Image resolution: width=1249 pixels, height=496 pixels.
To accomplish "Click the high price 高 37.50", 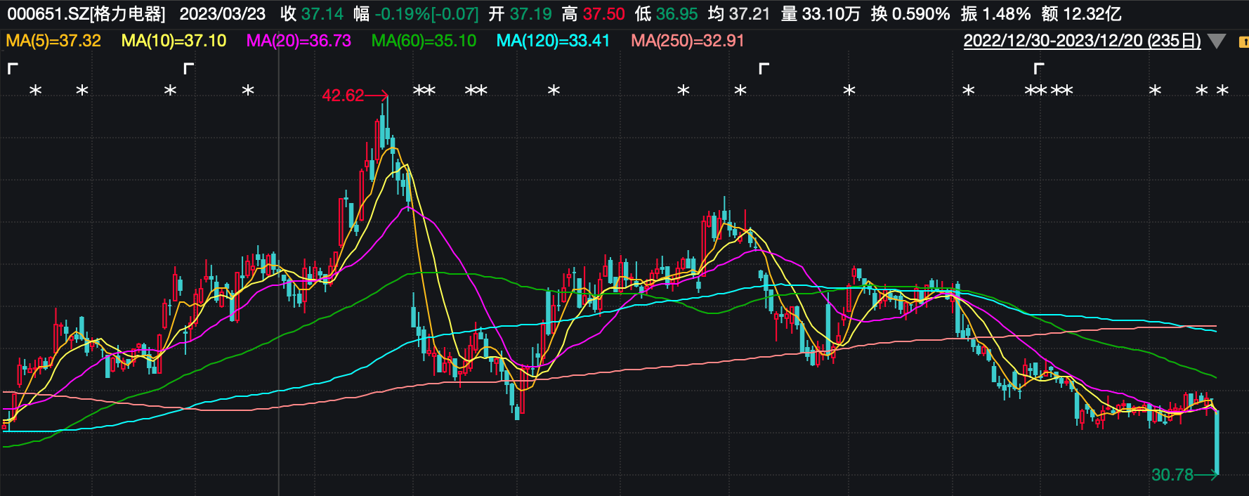I will tap(593, 14).
